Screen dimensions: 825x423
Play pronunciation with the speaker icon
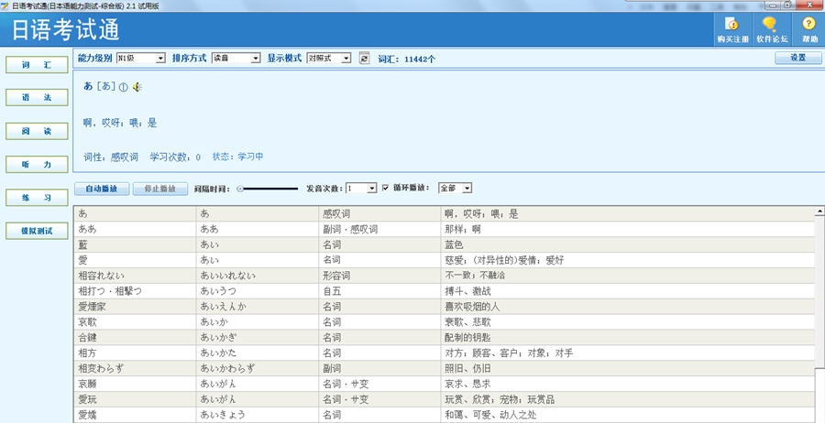coord(137,87)
